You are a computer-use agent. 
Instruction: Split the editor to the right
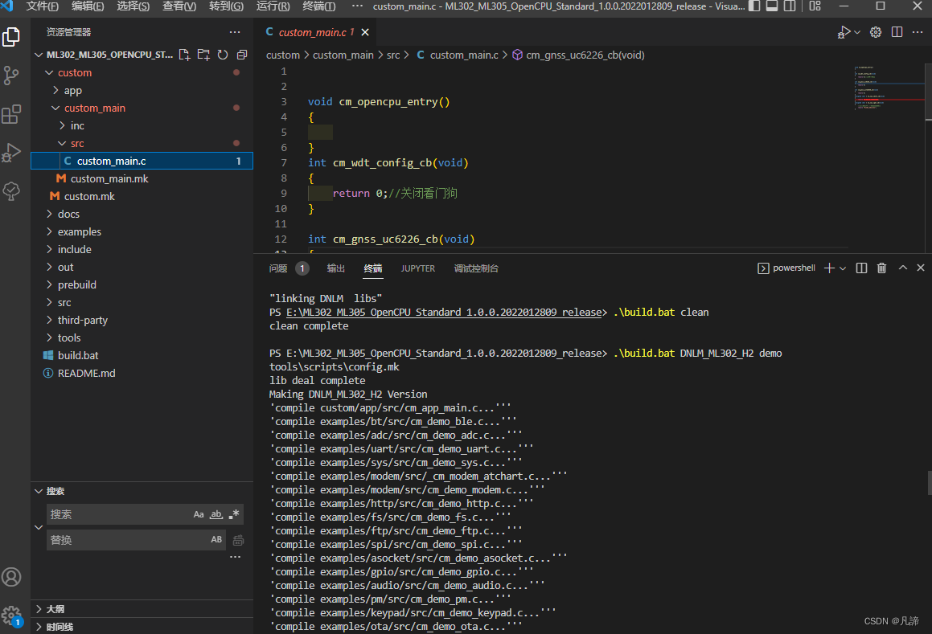coord(896,32)
